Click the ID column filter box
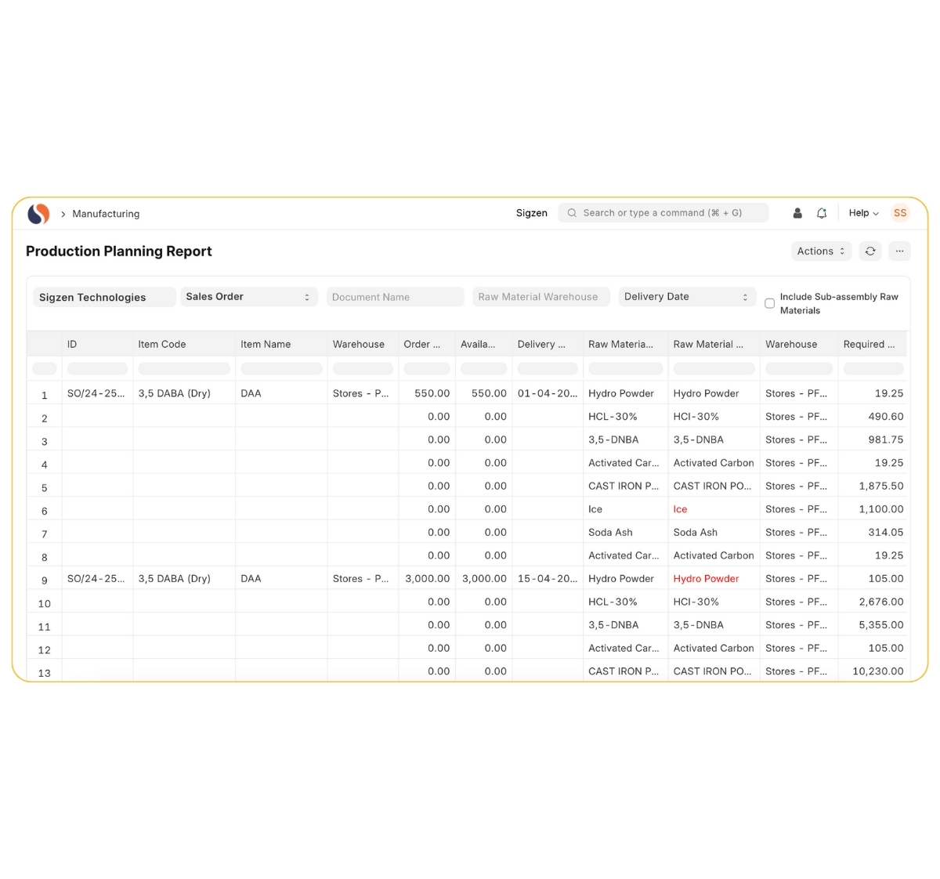 click(97, 368)
